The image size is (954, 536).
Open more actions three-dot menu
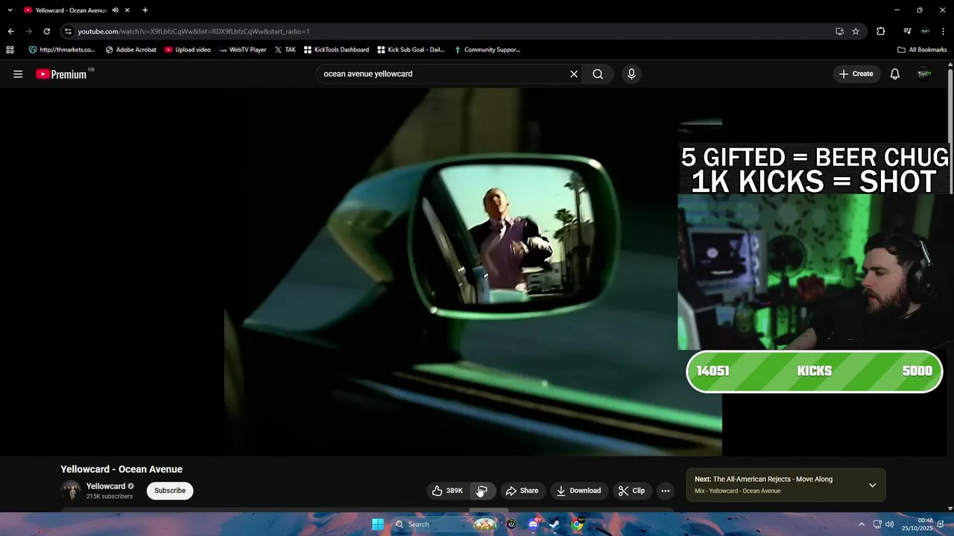pos(665,491)
